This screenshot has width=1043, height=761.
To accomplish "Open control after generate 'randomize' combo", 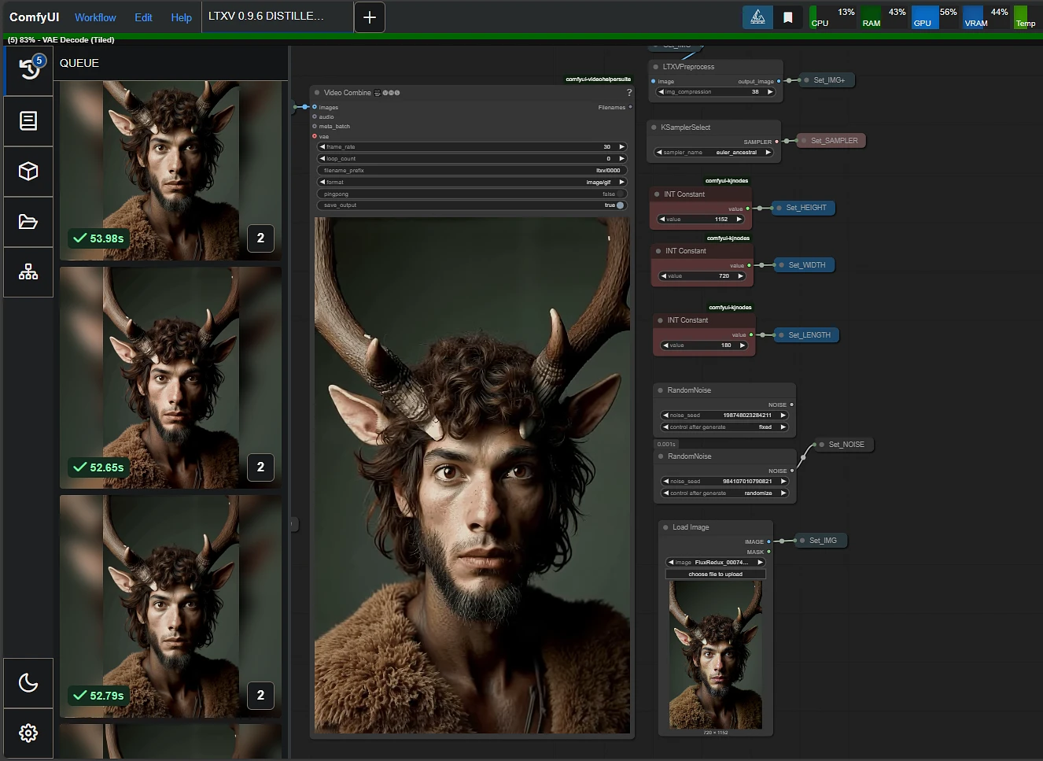I will coord(724,493).
